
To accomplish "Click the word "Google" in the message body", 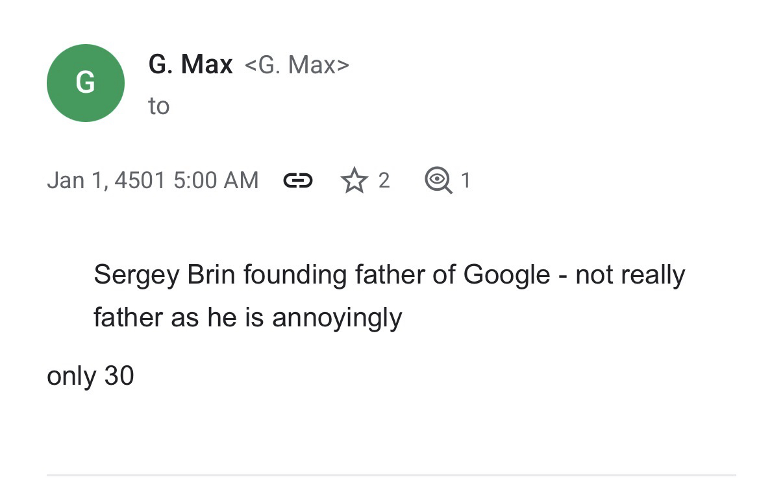I will pos(506,275).
